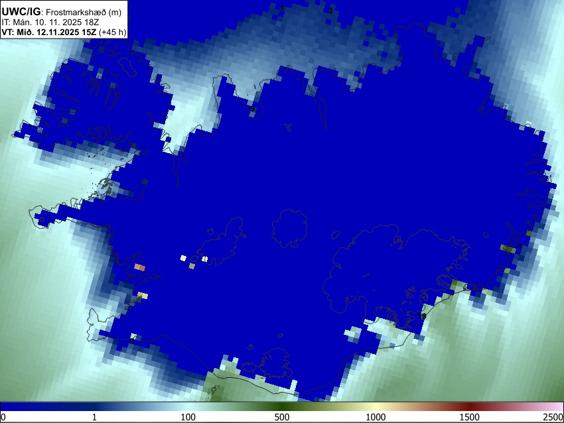Click the '1000' label on the color scale
The height and width of the screenshot is (423, 564).
click(376, 417)
